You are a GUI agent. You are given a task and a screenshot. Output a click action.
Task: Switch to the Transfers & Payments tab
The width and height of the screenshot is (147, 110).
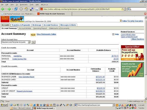[21, 25]
